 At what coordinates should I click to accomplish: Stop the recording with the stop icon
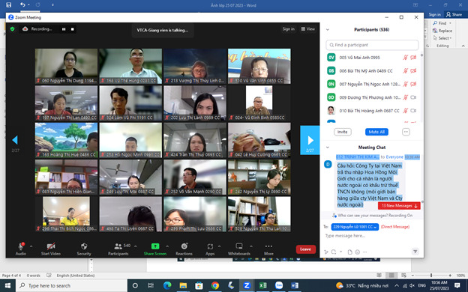72,29
